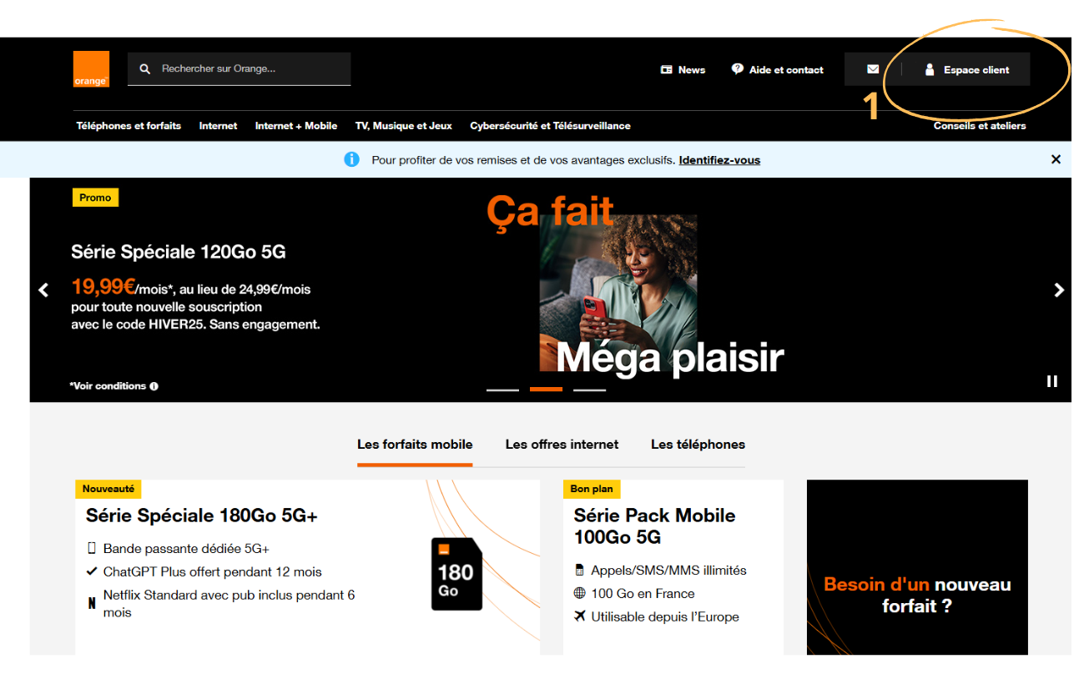
Task: Click the 180 Go SIM card image
Action: [x=456, y=574]
